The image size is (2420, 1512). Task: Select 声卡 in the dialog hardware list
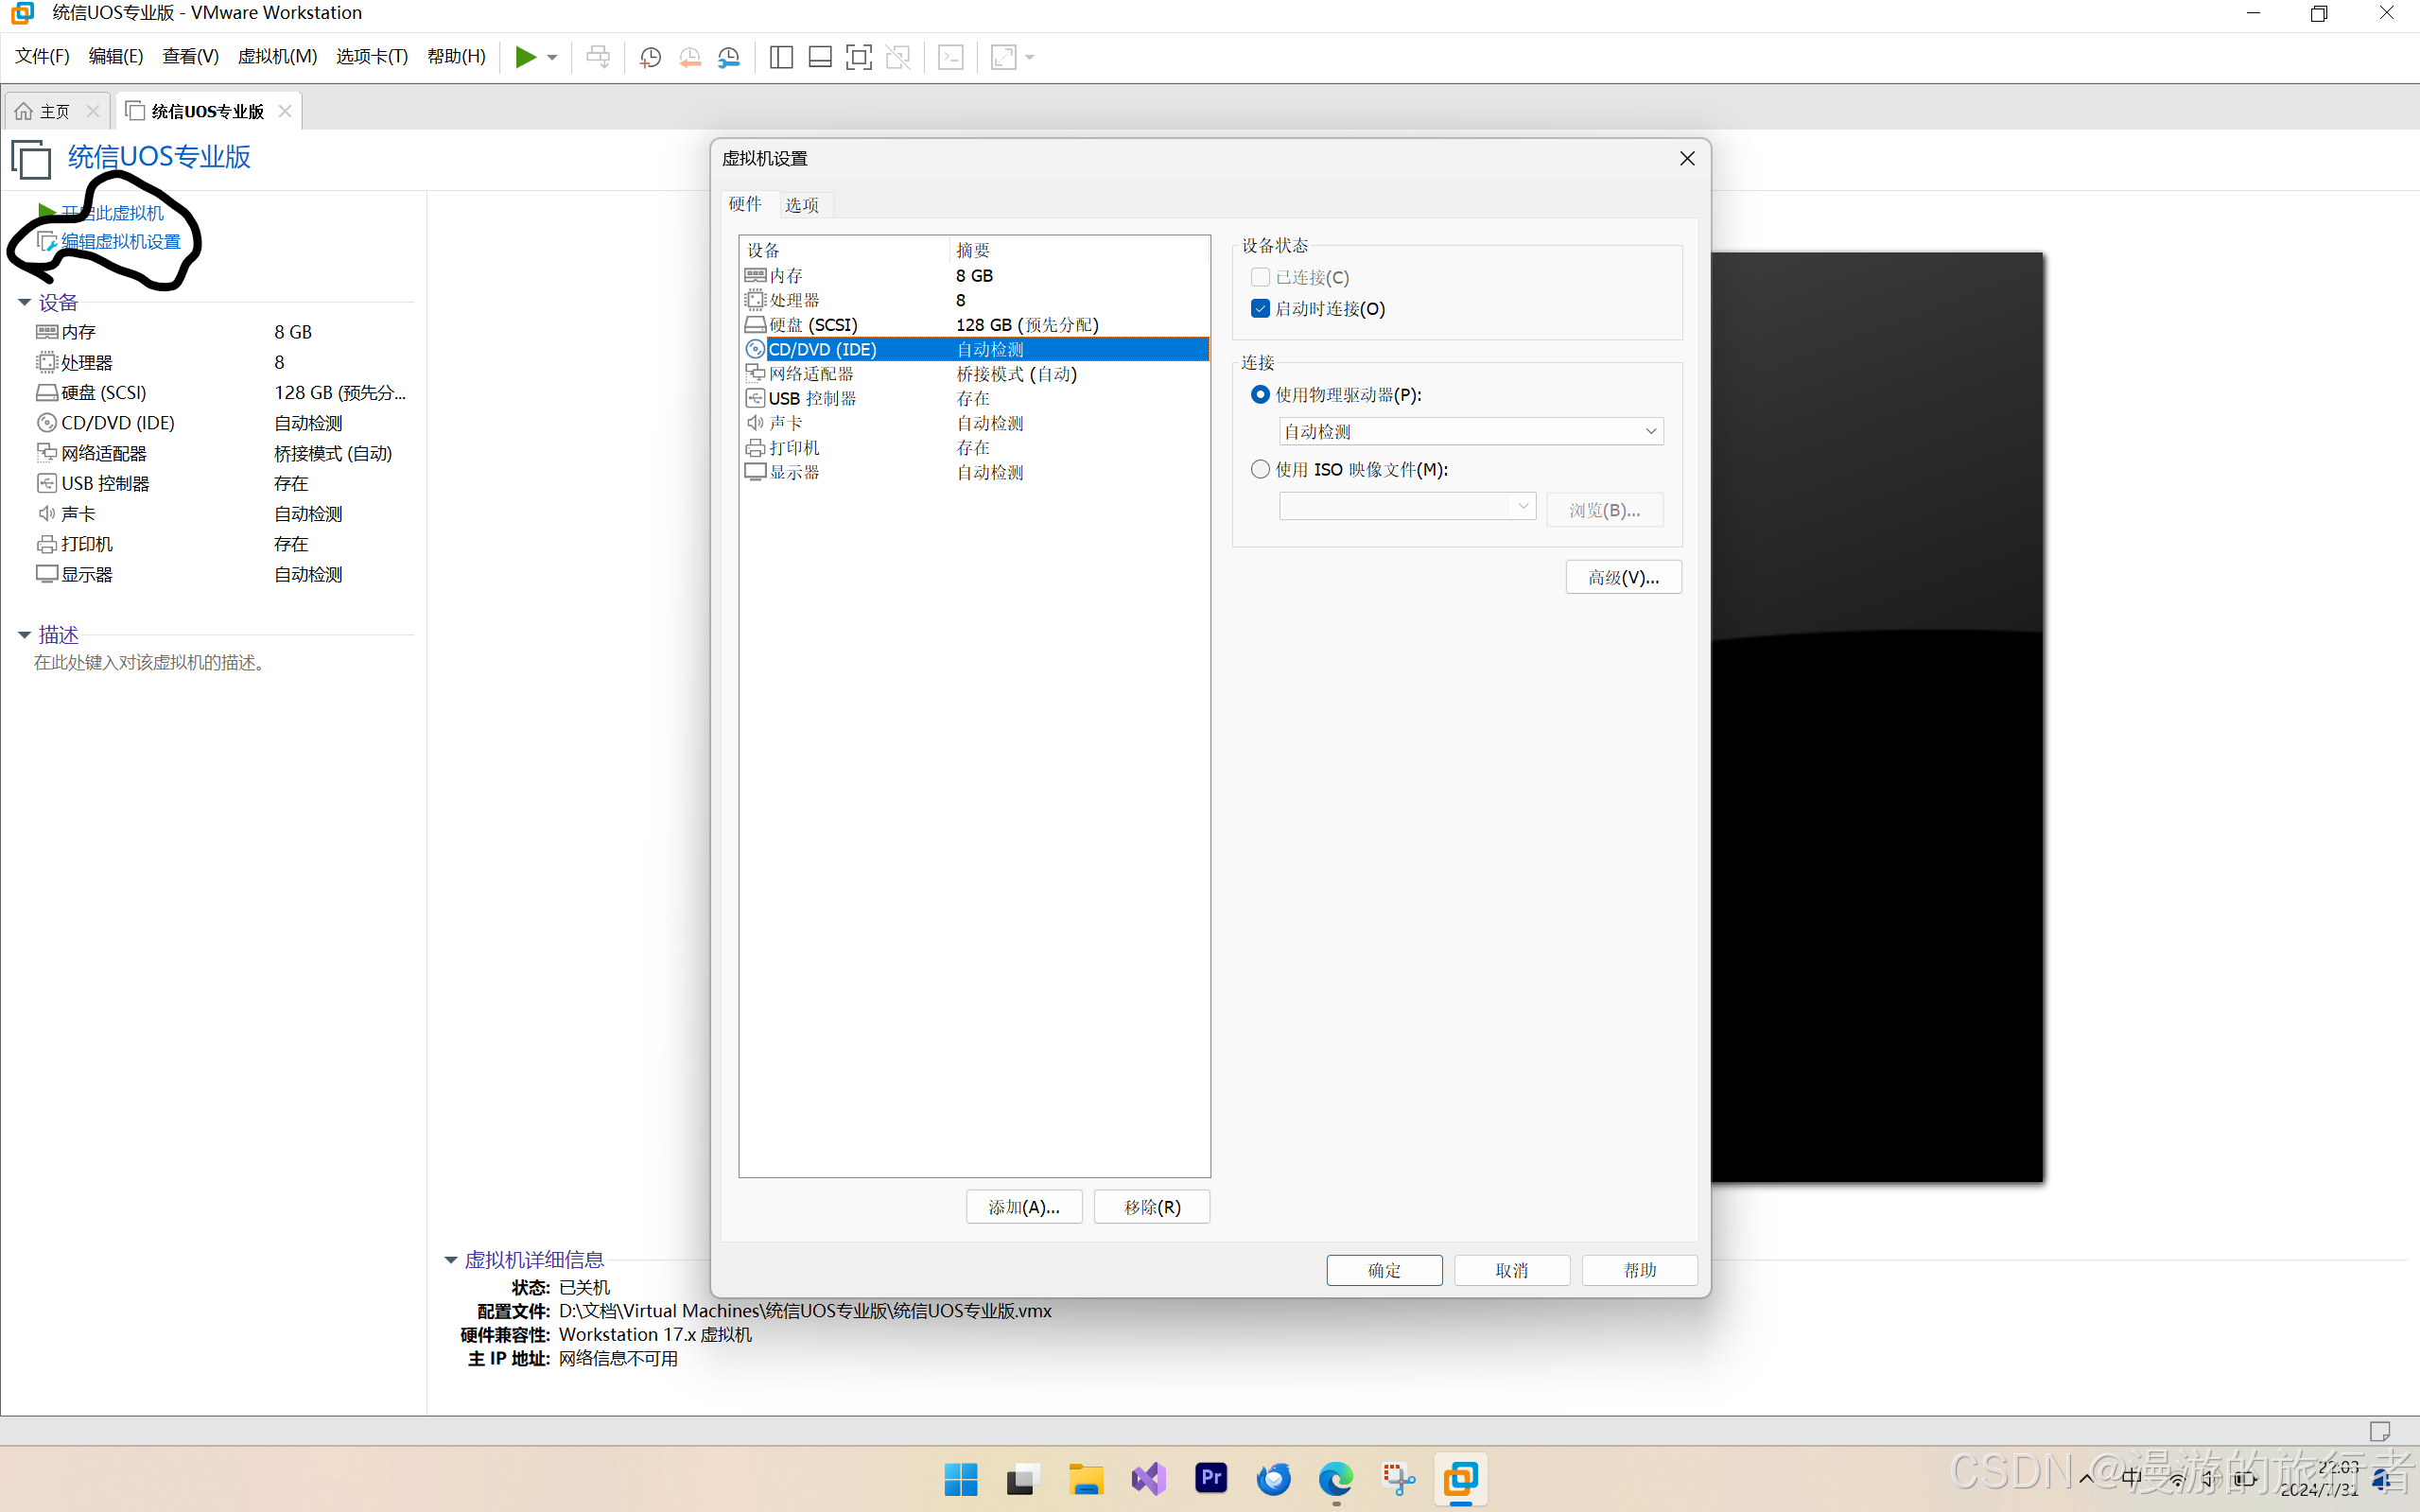975,423
